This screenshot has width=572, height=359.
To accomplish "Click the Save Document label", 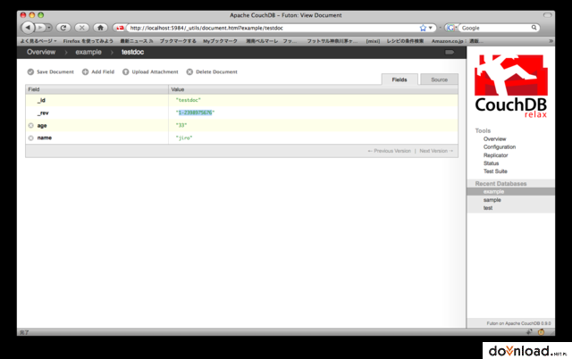I will pyautogui.click(x=55, y=71).
